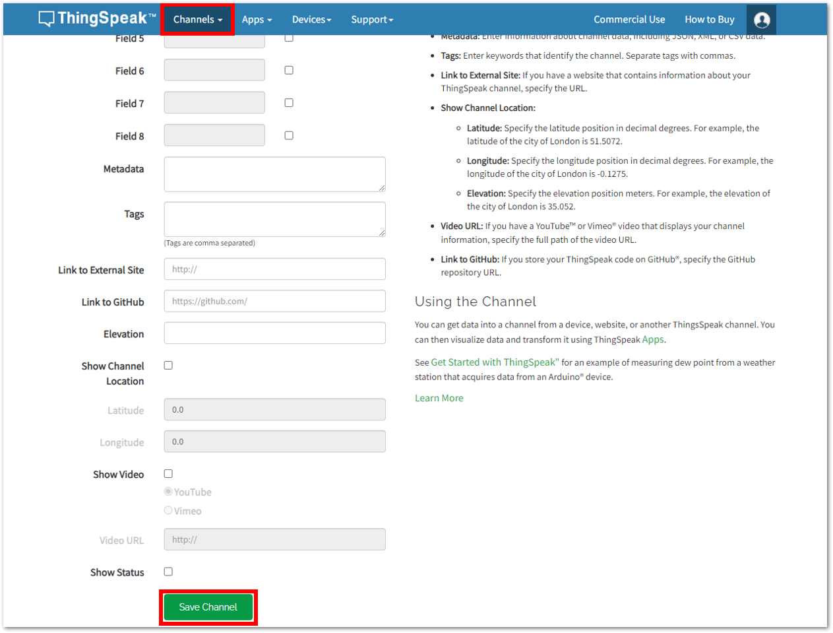Viewport: 833px width, 633px height.
Task: Click the Longitude input field
Action: tap(274, 442)
